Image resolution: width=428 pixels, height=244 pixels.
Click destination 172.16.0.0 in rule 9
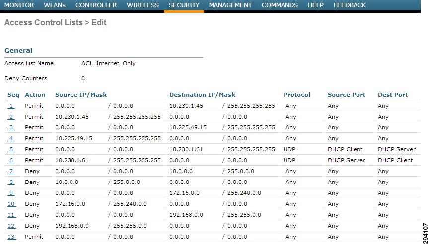click(x=185, y=193)
